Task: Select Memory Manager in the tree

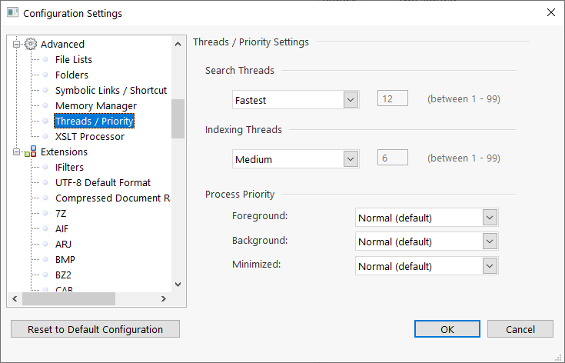Action: coord(96,106)
